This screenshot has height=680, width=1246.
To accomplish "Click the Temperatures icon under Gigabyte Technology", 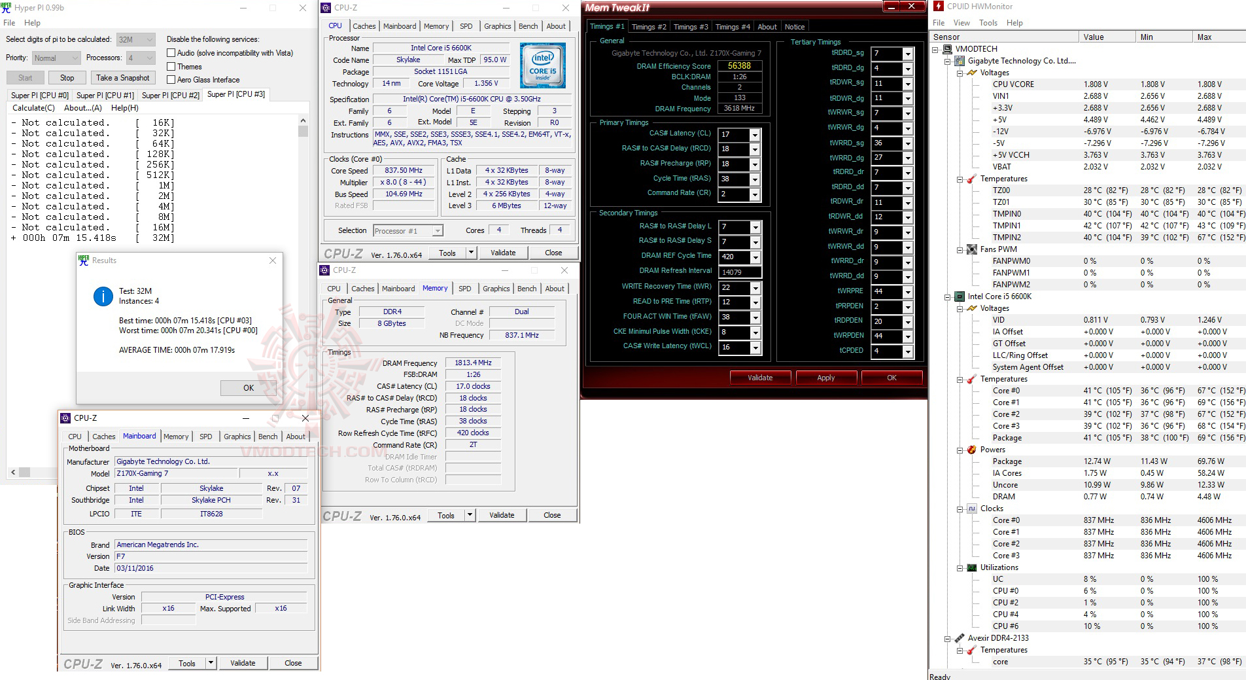I will pyautogui.click(x=972, y=179).
